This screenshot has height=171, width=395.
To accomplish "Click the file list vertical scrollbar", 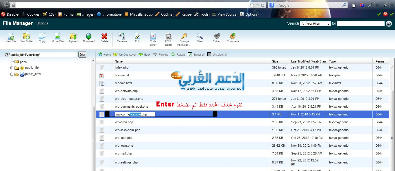I will [x=392, y=116].
